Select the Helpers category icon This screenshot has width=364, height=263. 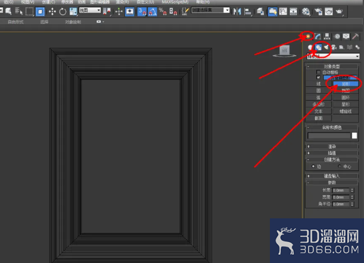coord(341,47)
